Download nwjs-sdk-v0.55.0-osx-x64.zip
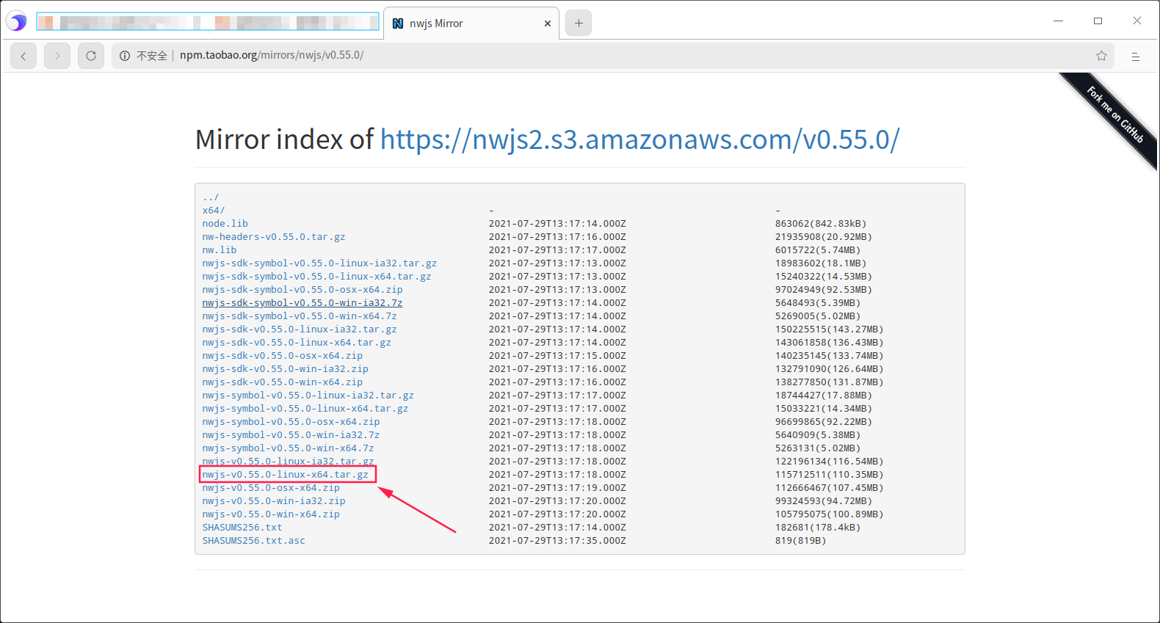This screenshot has width=1160, height=623. [283, 355]
